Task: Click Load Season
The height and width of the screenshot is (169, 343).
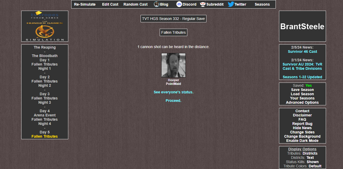Action: point(302,94)
